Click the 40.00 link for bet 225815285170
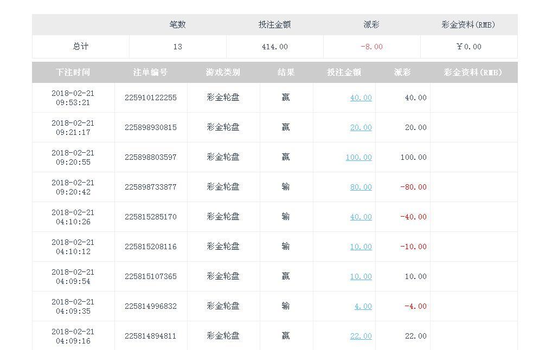The width and height of the screenshot is (552, 350). pos(361,217)
